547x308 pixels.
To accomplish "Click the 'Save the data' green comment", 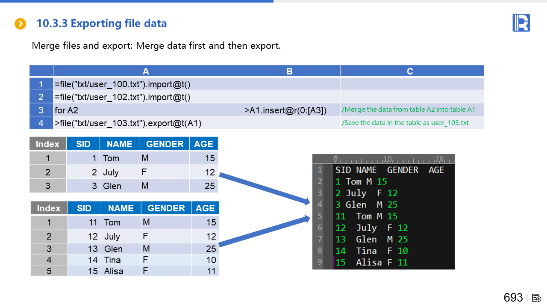I will (x=405, y=123).
